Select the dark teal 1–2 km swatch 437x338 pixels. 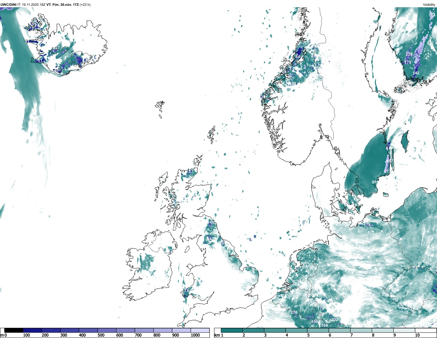(x=232, y=330)
